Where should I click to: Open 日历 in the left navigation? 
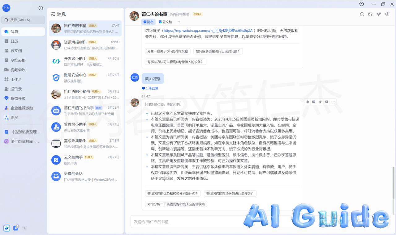point(23,41)
